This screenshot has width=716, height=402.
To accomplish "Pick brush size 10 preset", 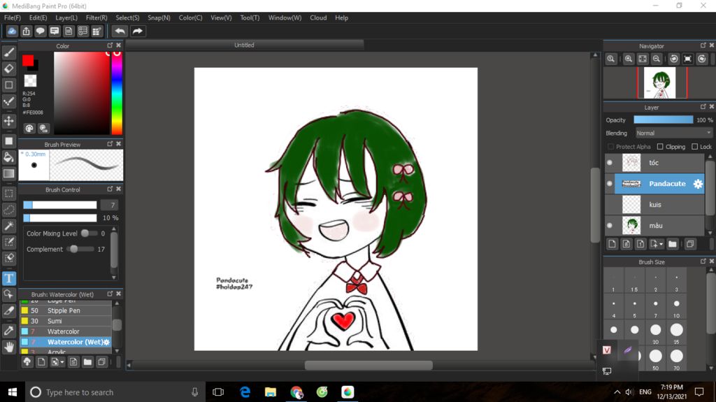I will click(x=676, y=306).
